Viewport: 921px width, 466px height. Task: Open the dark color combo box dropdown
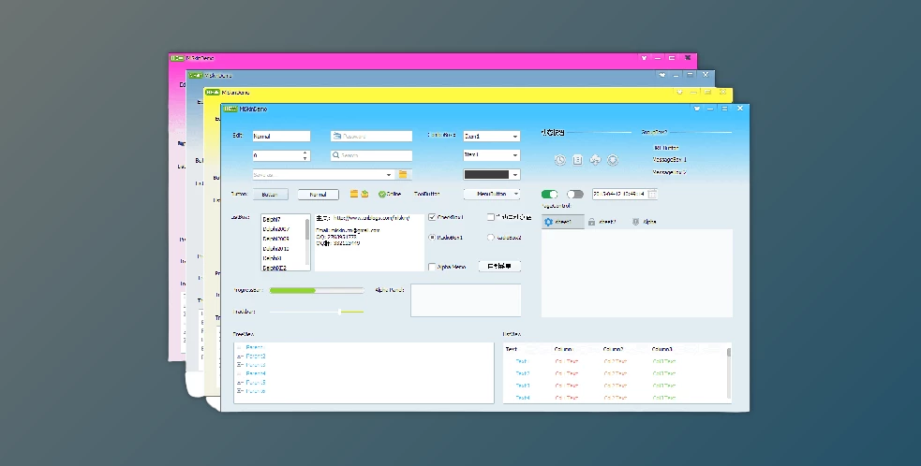[515, 174]
